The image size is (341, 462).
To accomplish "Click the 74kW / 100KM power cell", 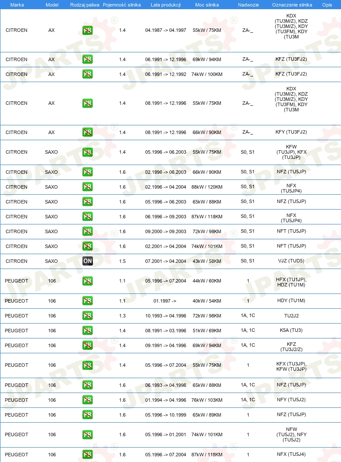I will tap(207, 74).
